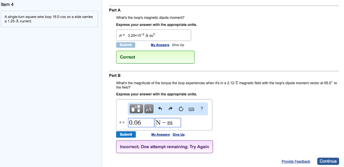
Task: Click Give Up link for Part B
Action: pos(178,135)
